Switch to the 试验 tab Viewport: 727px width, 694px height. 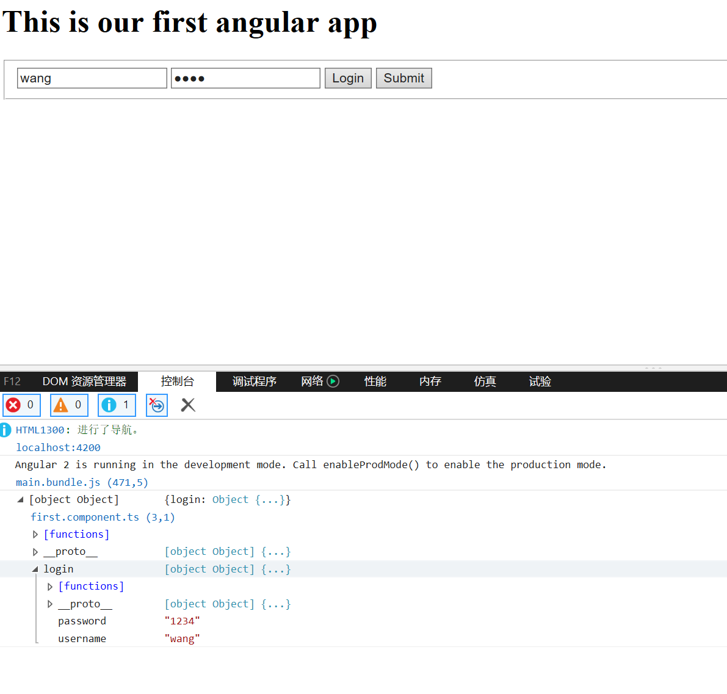(540, 381)
